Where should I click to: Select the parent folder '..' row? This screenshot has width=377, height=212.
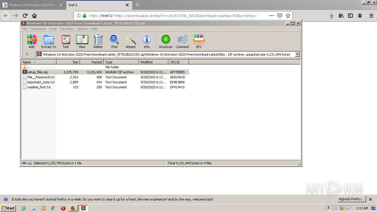pos(105,67)
